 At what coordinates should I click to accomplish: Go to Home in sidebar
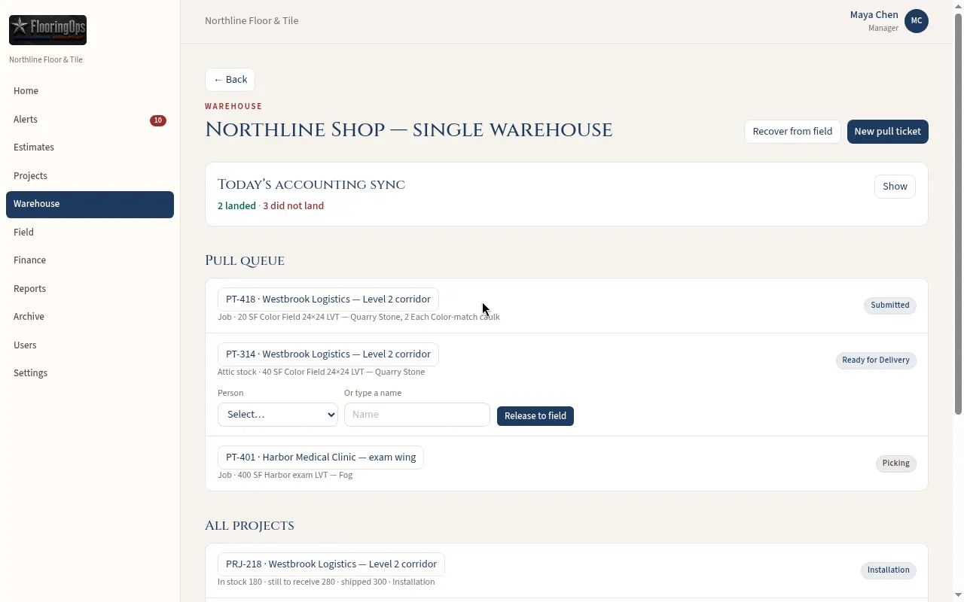[90, 91]
